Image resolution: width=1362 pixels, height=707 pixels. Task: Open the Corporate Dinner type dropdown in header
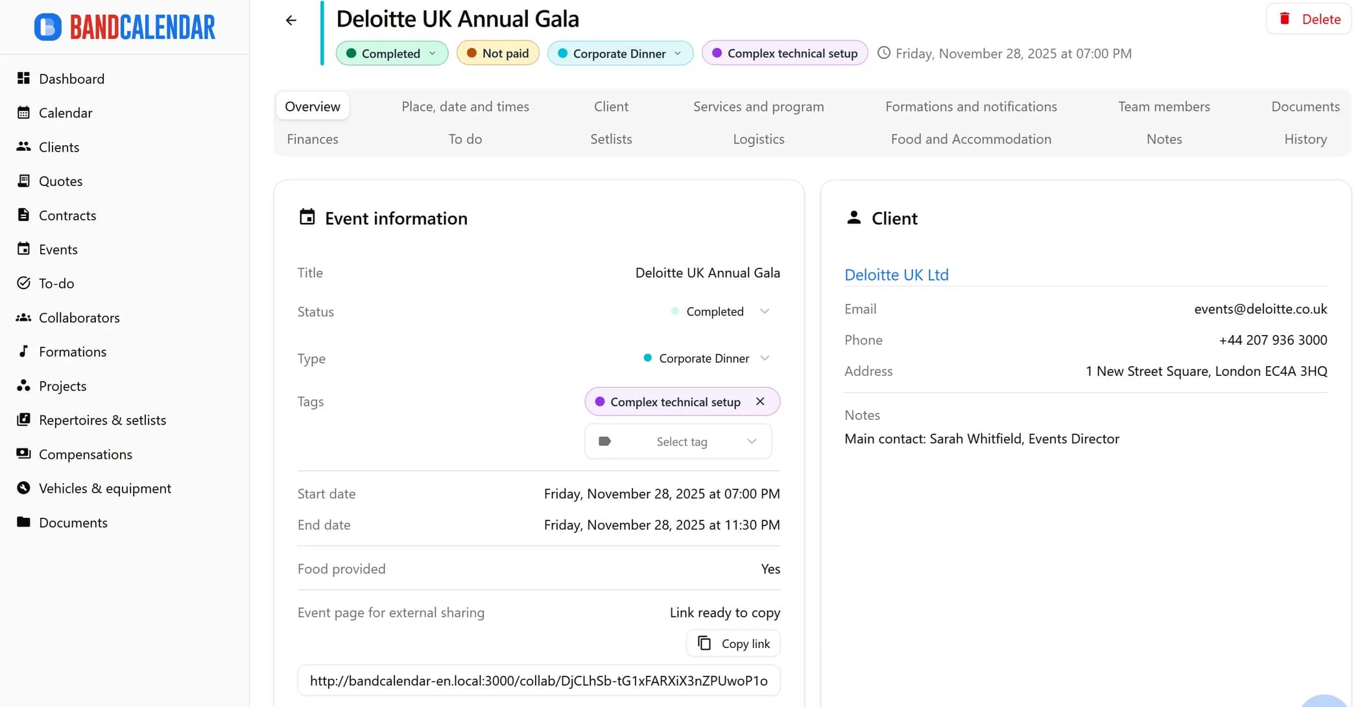[620, 53]
